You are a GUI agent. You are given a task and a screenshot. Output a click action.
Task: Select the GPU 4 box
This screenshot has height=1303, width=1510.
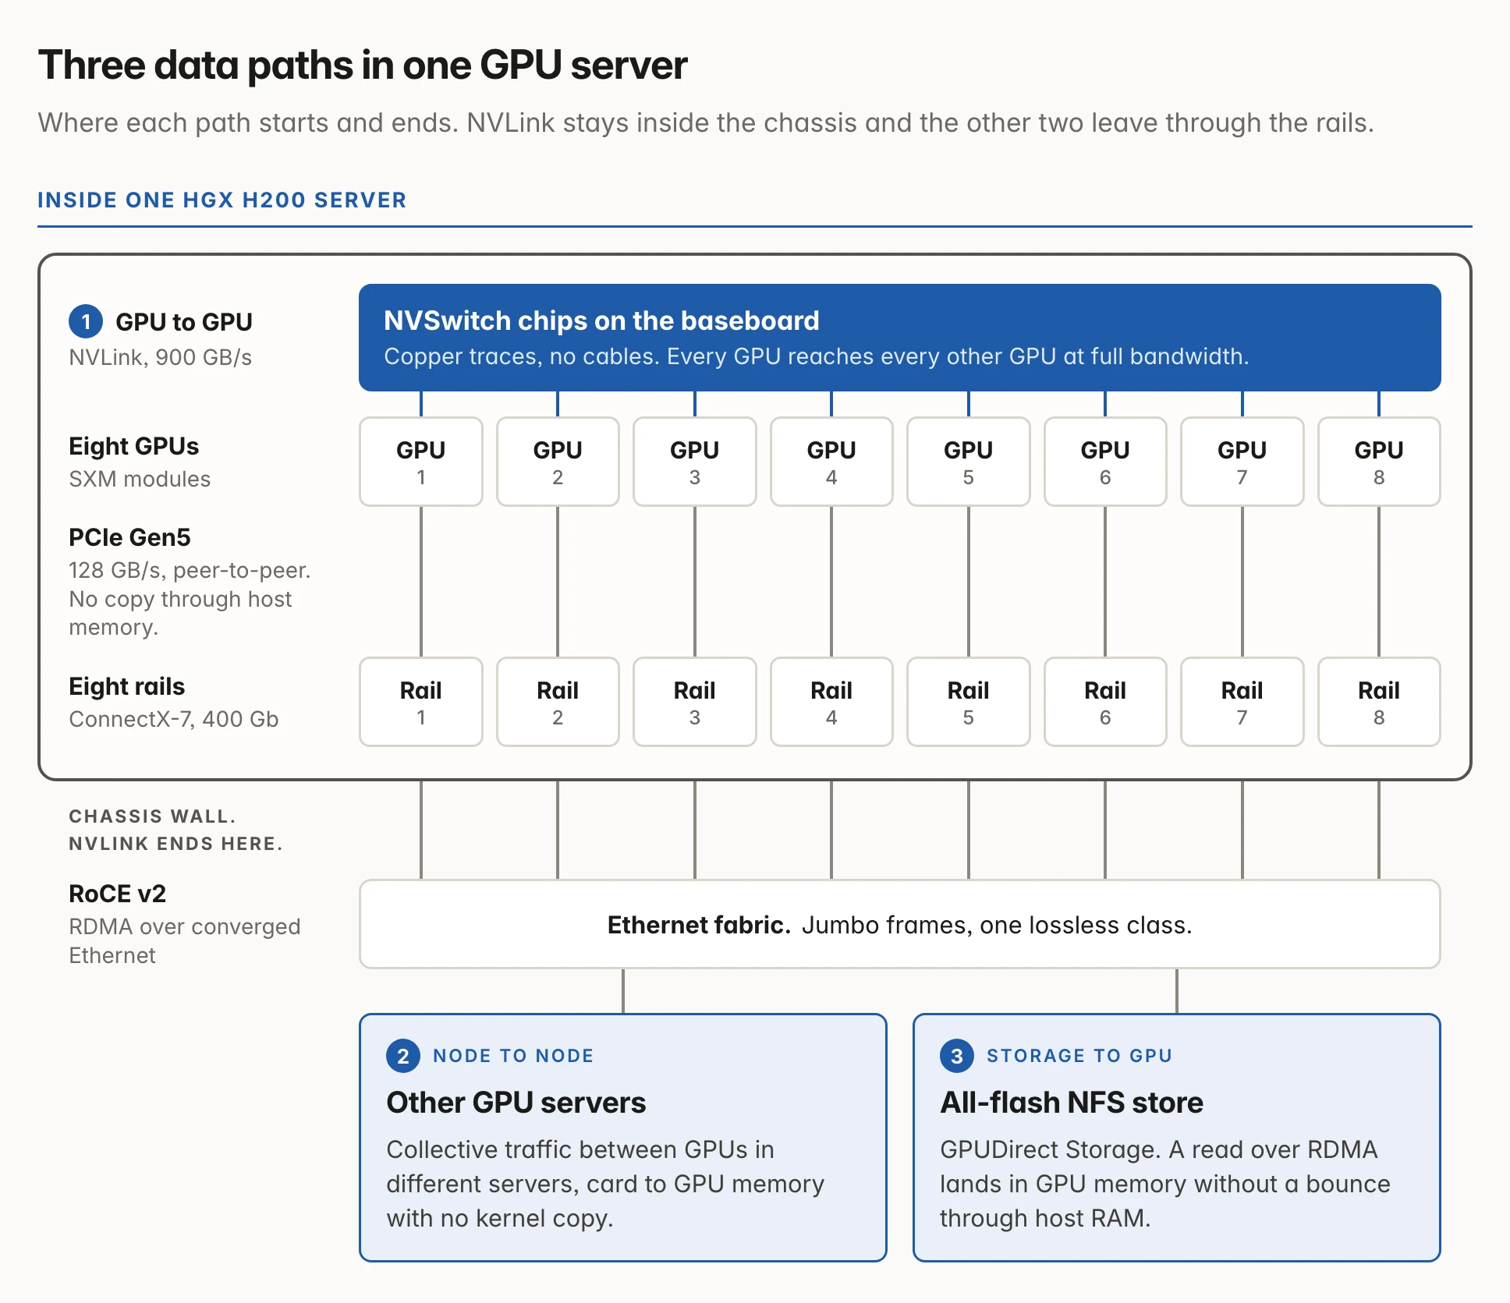click(x=831, y=462)
